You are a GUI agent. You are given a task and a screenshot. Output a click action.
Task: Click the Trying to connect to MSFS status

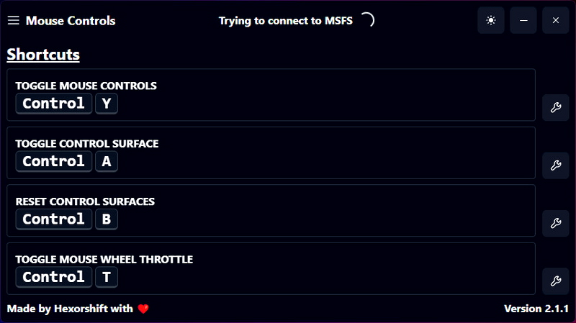pyautogui.click(x=286, y=21)
